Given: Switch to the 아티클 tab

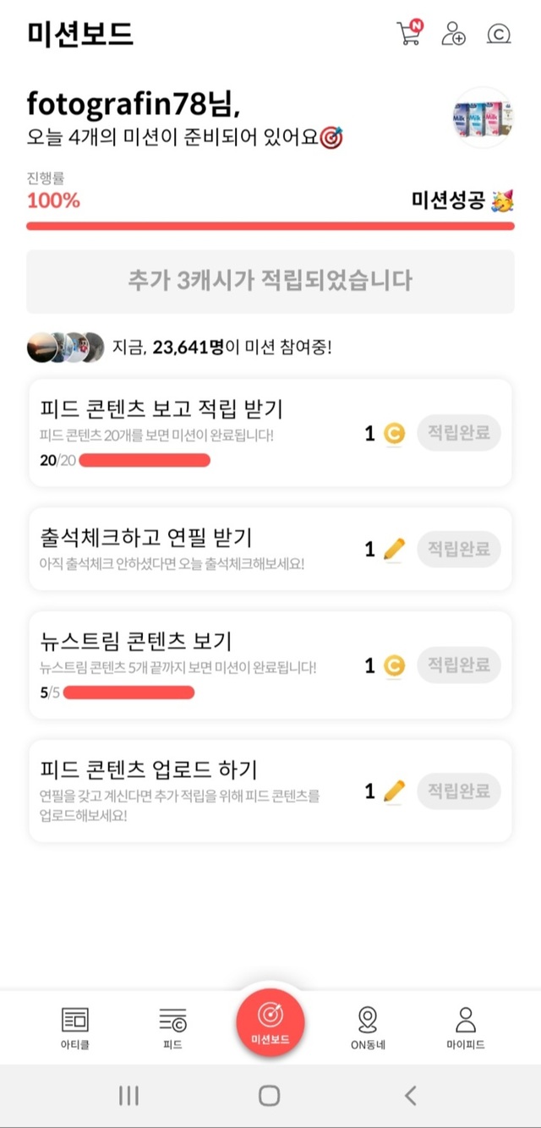Looking at the screenshot, I should pos(75,1027).
